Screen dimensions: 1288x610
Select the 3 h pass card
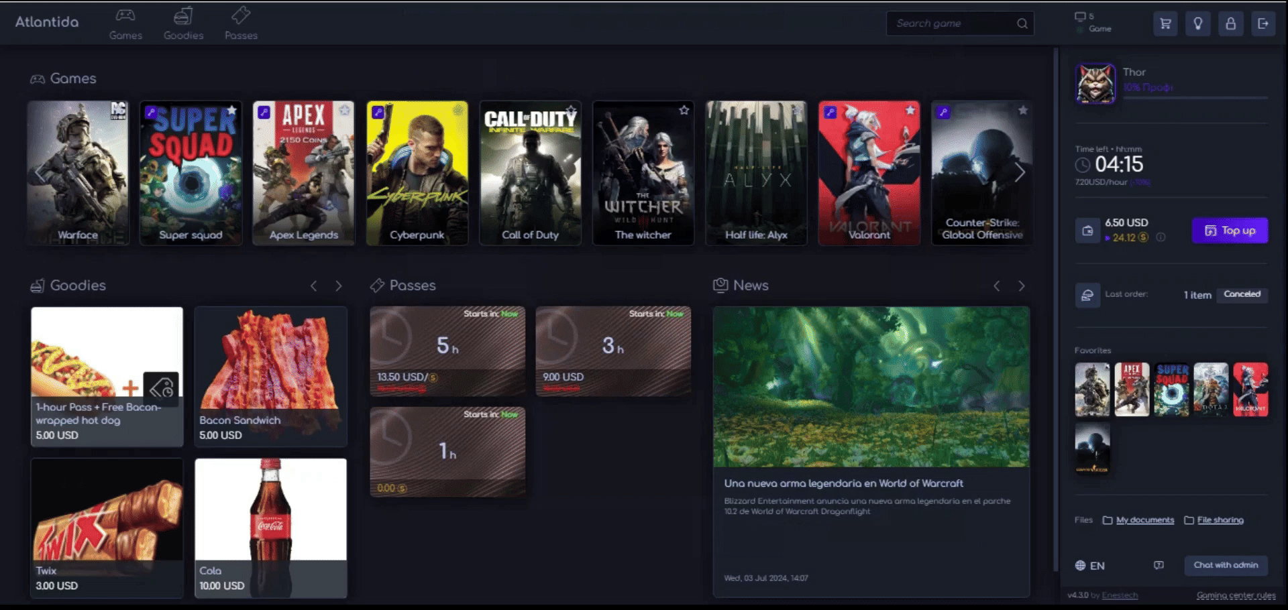[613, 351]
